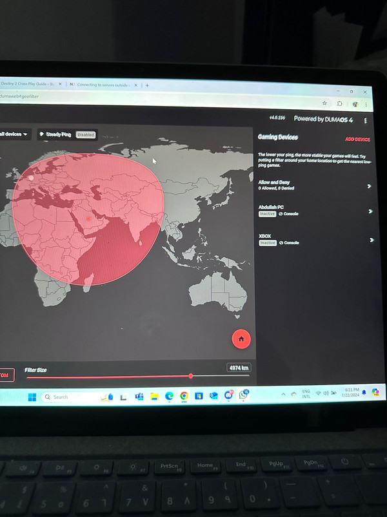Screen dimensions: 387x517
Task: Open the notification bell icon
Action: [364, 392]
